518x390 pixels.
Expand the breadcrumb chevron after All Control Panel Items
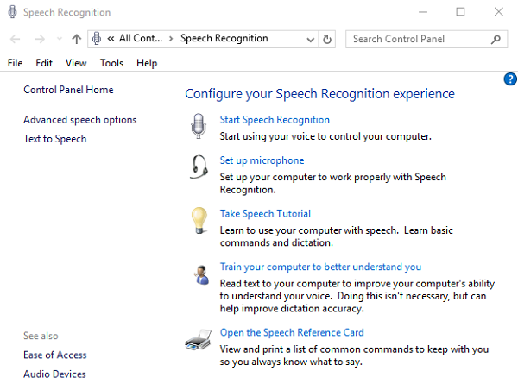pyautogui.click(x=171, y=39)
